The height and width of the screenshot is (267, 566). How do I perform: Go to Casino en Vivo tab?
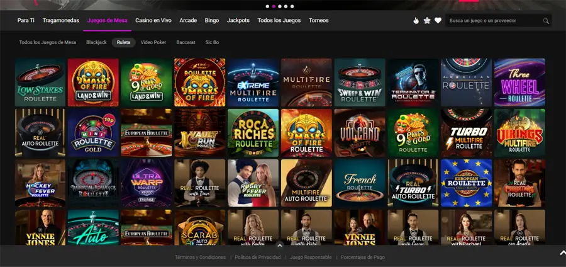[x=153, y=21]
